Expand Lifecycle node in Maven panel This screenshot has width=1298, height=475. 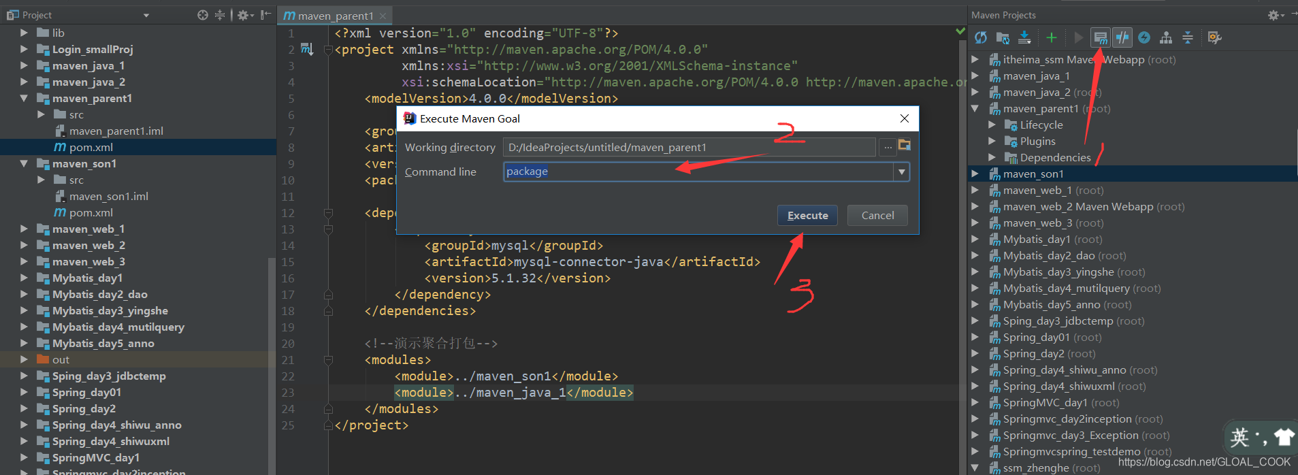coord(992,125)
